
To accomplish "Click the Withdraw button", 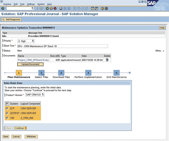I will pos(31,137).
